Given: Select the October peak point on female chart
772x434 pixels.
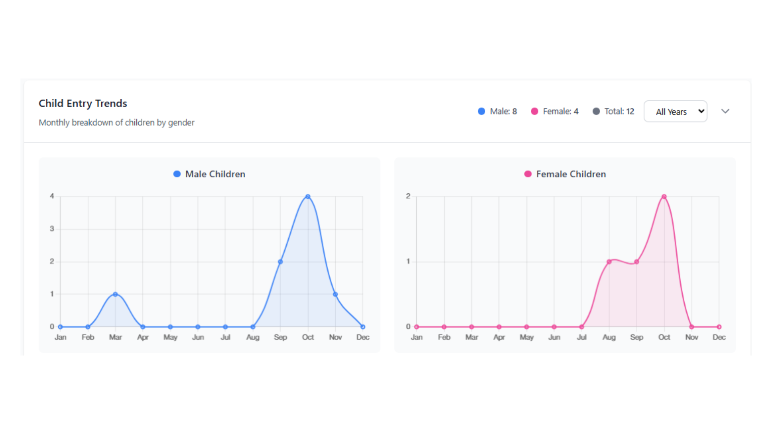Looking at the screenshot, I should coord(664,197).
